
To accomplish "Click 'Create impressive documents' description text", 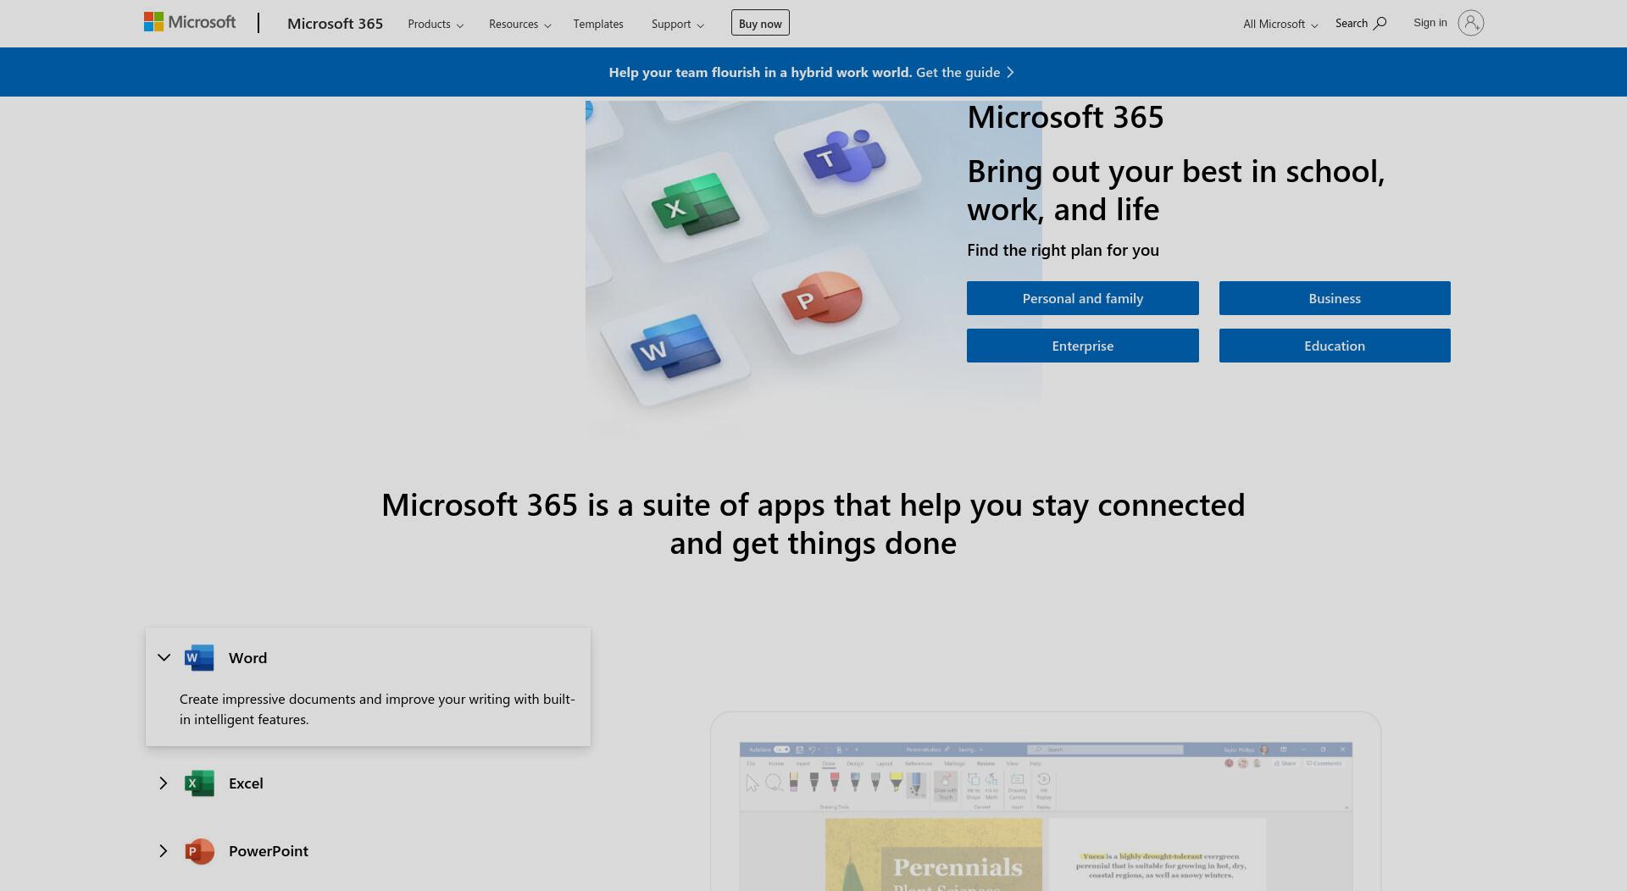I will 377,709.
